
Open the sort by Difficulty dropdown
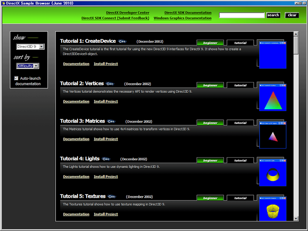tap(28, 66)
